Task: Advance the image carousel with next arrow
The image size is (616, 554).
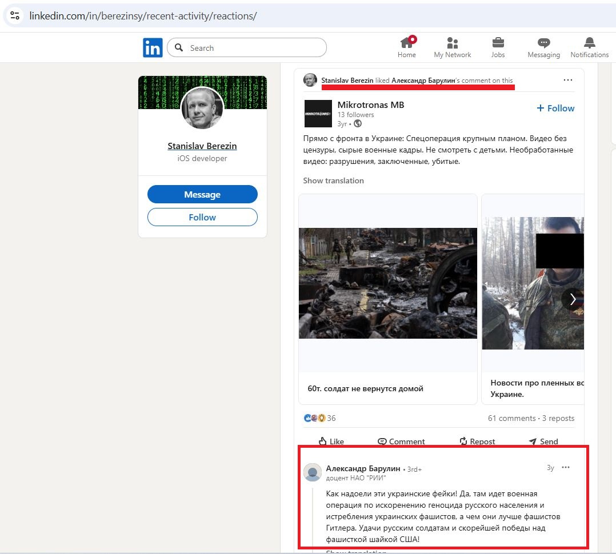Action: click(573, 299)
